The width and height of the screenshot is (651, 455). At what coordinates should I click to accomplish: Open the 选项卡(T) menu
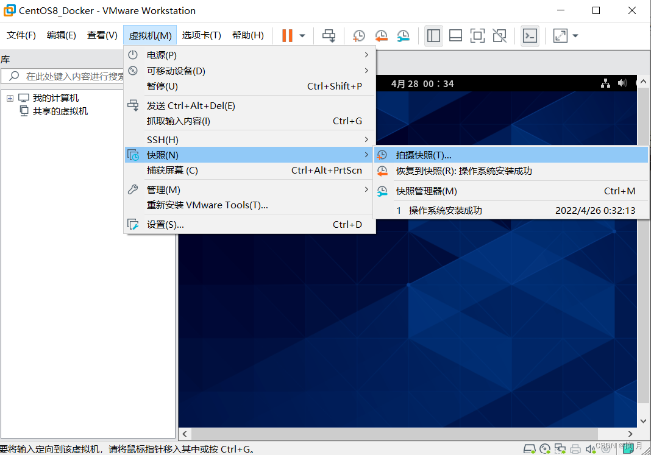pyautogui.click(x=201, y=35)
